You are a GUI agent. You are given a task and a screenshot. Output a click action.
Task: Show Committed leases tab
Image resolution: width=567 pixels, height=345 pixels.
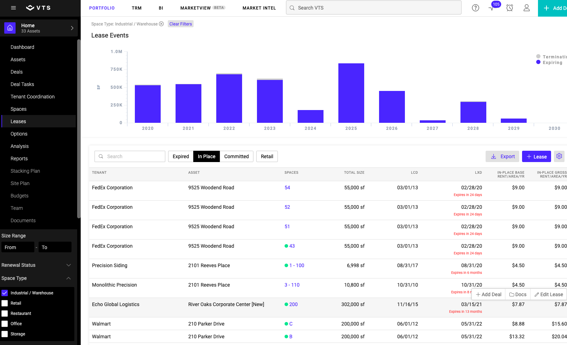pyautogui.click(x=236, y=156)
